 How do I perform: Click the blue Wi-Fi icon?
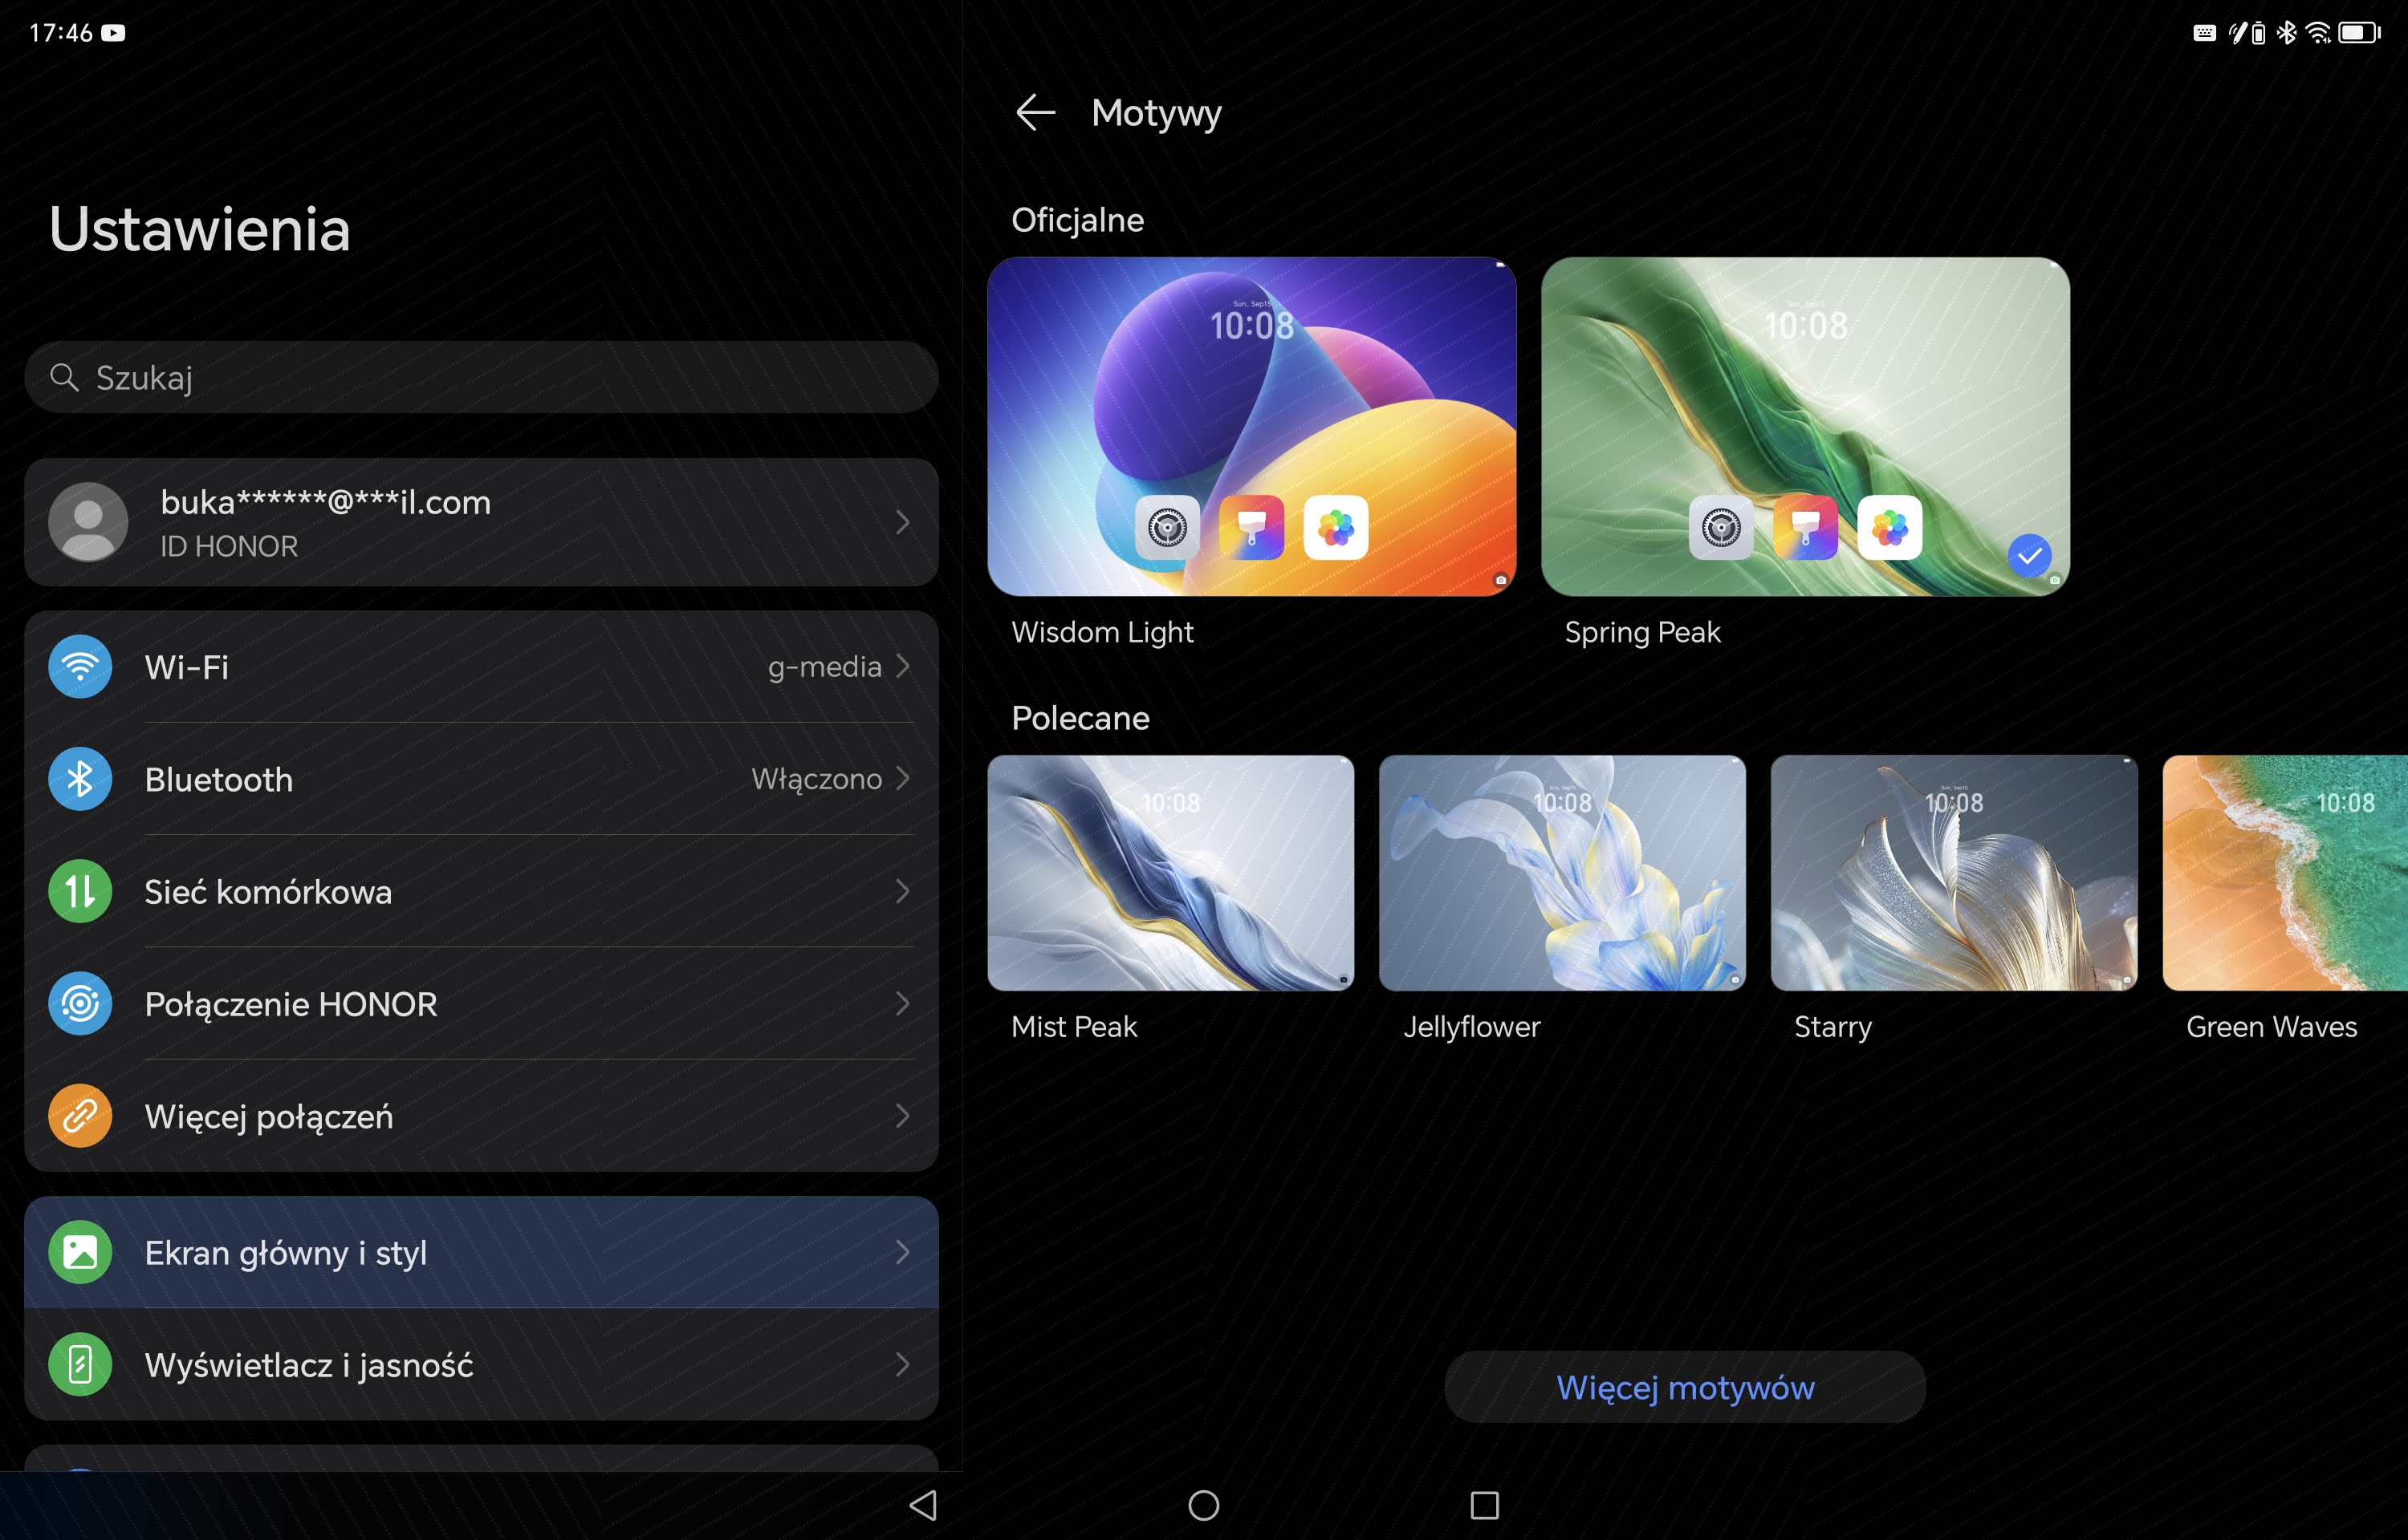80,666
